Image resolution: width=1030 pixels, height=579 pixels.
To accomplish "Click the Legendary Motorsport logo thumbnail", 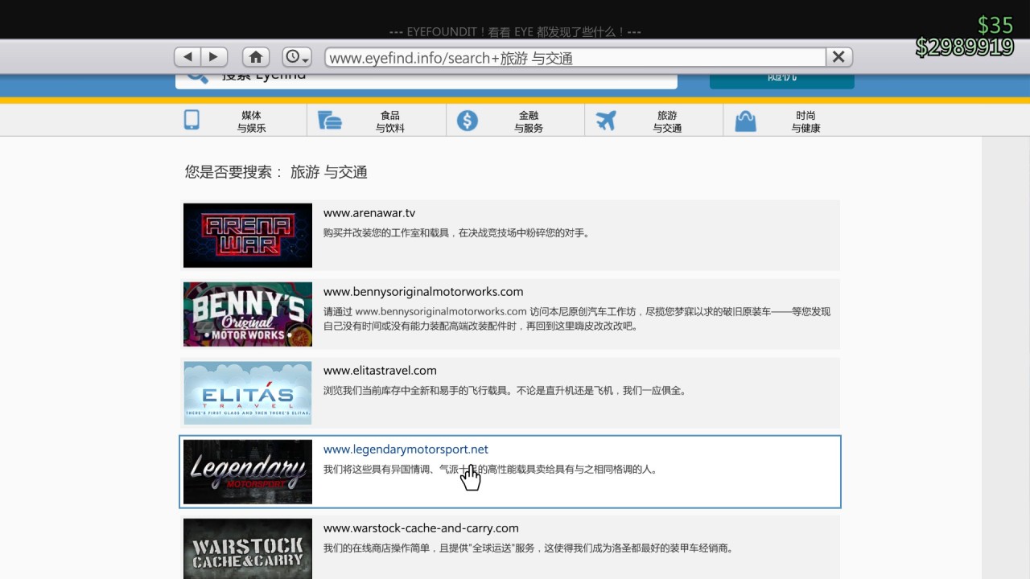I will [x=248, y=472].
